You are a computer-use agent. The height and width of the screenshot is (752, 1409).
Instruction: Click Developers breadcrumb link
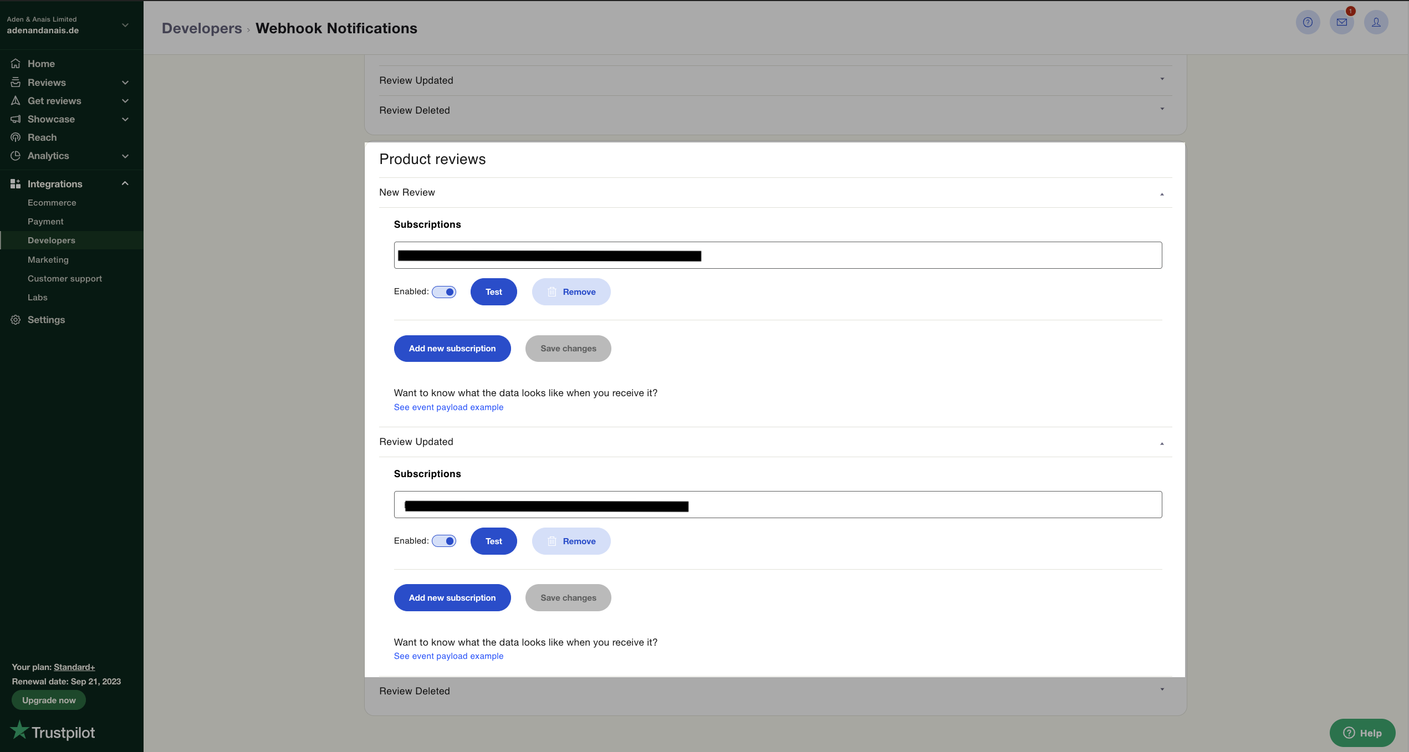coord(202,28)
